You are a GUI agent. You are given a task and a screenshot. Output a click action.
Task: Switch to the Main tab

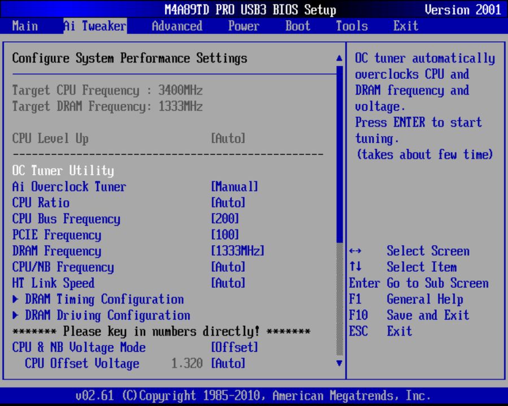click(x=25, y=26)
